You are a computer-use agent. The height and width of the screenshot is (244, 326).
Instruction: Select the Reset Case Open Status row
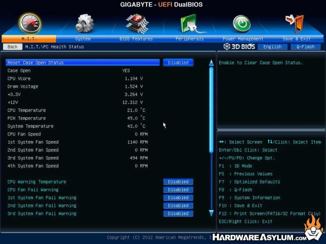click(x=83, y=63)
